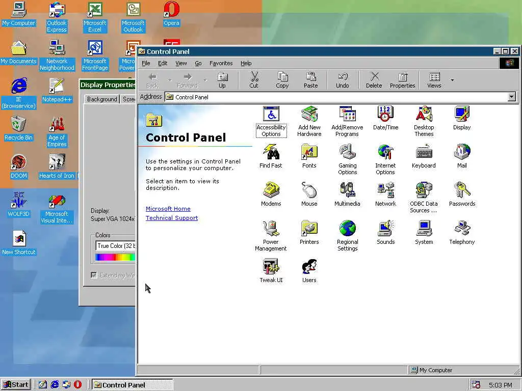Image resolution: width=522 pixels, height=391 pixels.
Task: Open Colors combo box in Display Properties
Action: [x=115, y=246]
